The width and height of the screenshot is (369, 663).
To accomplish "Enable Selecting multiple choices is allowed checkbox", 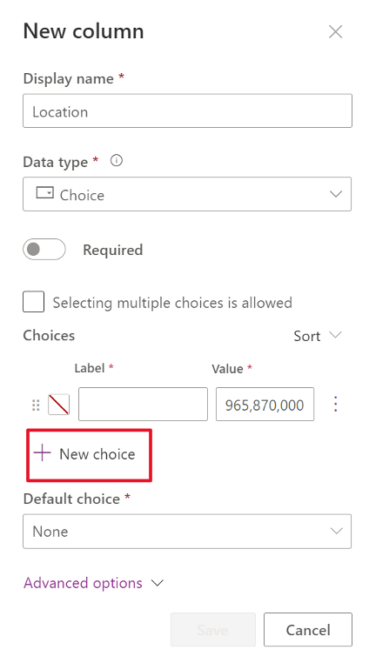I will pyautogui.click(x=33, y=302).
